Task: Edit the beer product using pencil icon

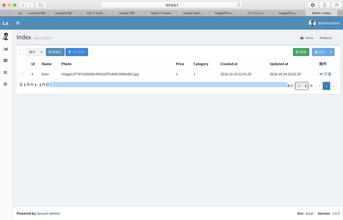Action: click(x=325, y=74)
